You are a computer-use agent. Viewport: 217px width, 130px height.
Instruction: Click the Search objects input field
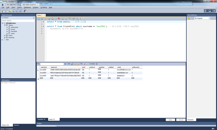coord(18,21)
